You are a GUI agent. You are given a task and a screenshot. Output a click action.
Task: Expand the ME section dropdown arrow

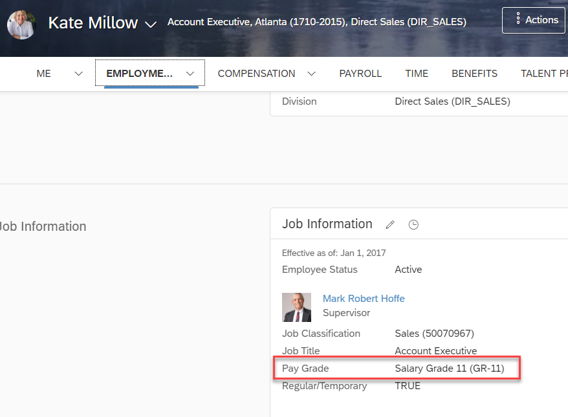79,74
